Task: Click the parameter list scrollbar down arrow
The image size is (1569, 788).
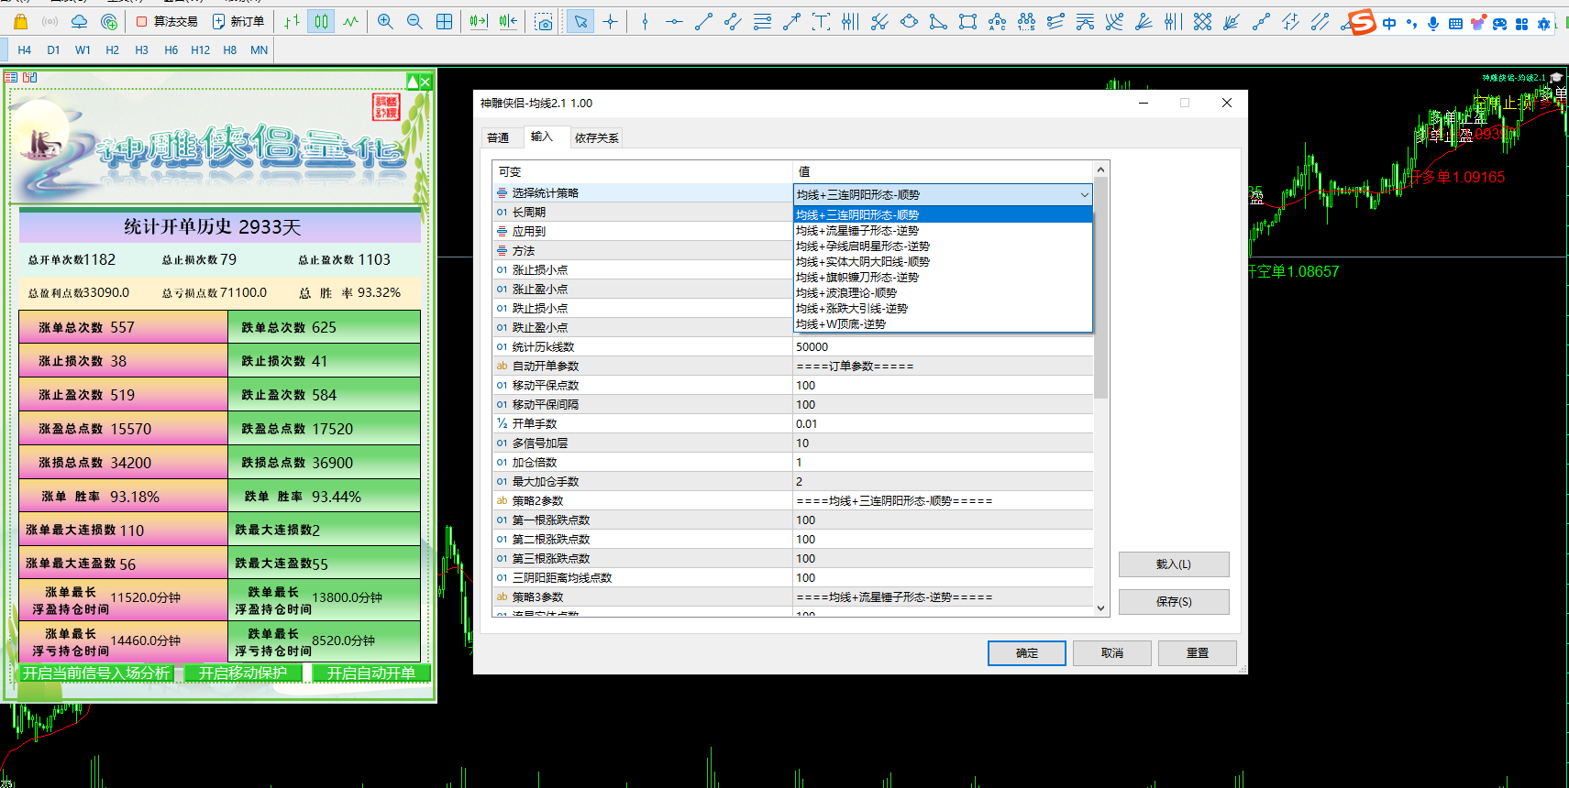Action: tap(1101, 607)
